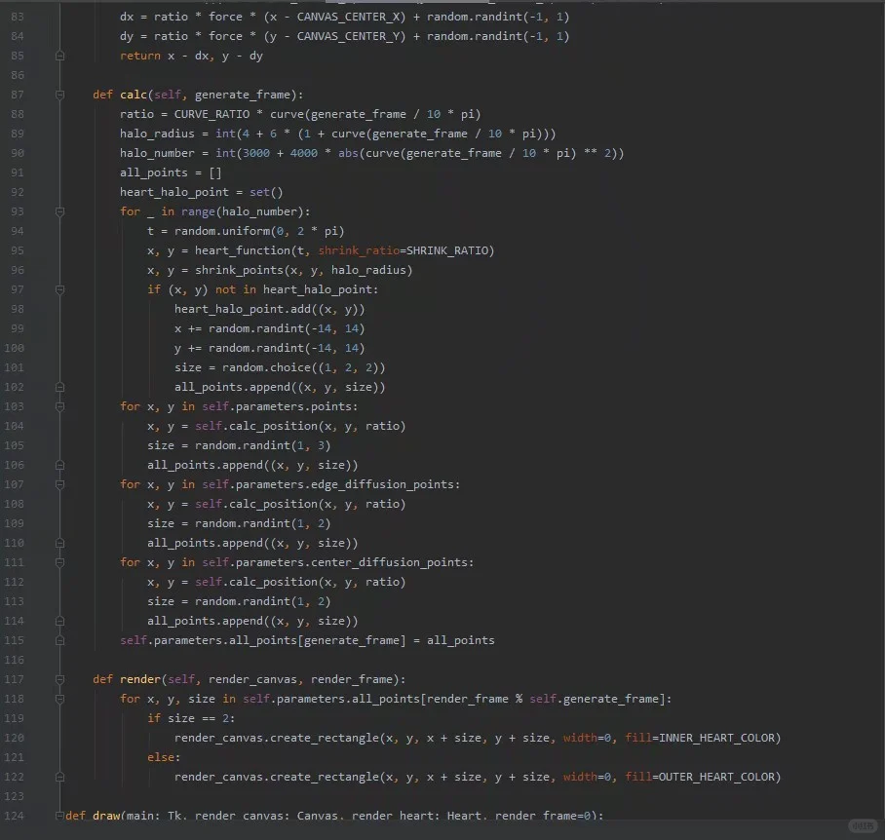Click 'return' keyword on line 85

(140, 56)
